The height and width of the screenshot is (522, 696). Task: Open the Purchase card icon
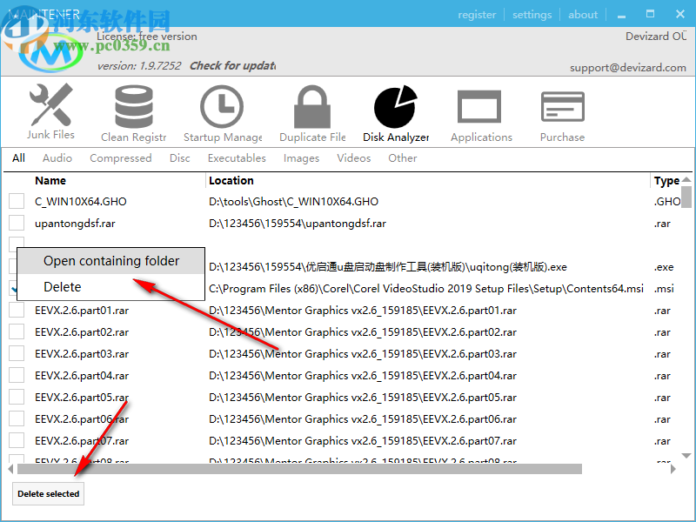[x=562, y=106]
